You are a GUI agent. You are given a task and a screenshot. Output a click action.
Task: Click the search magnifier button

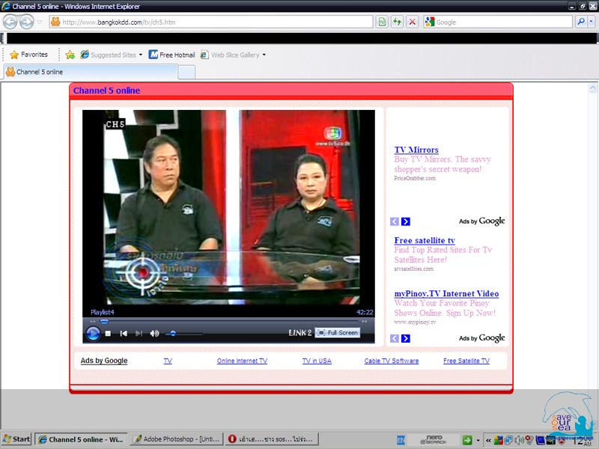(580, 22)
